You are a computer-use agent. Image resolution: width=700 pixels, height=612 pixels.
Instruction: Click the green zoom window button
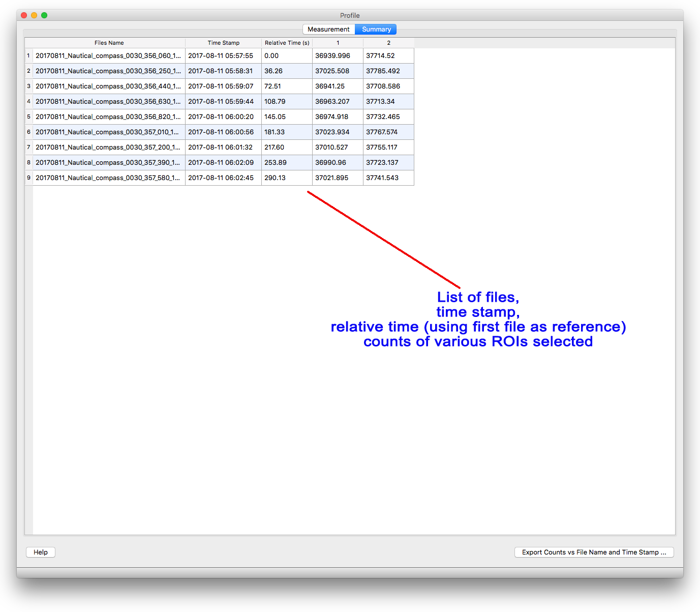(44, 15)
